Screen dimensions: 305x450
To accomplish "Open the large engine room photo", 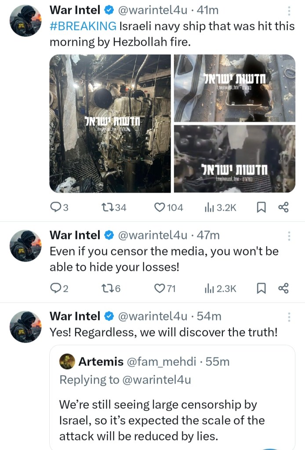I will [110, 124].
